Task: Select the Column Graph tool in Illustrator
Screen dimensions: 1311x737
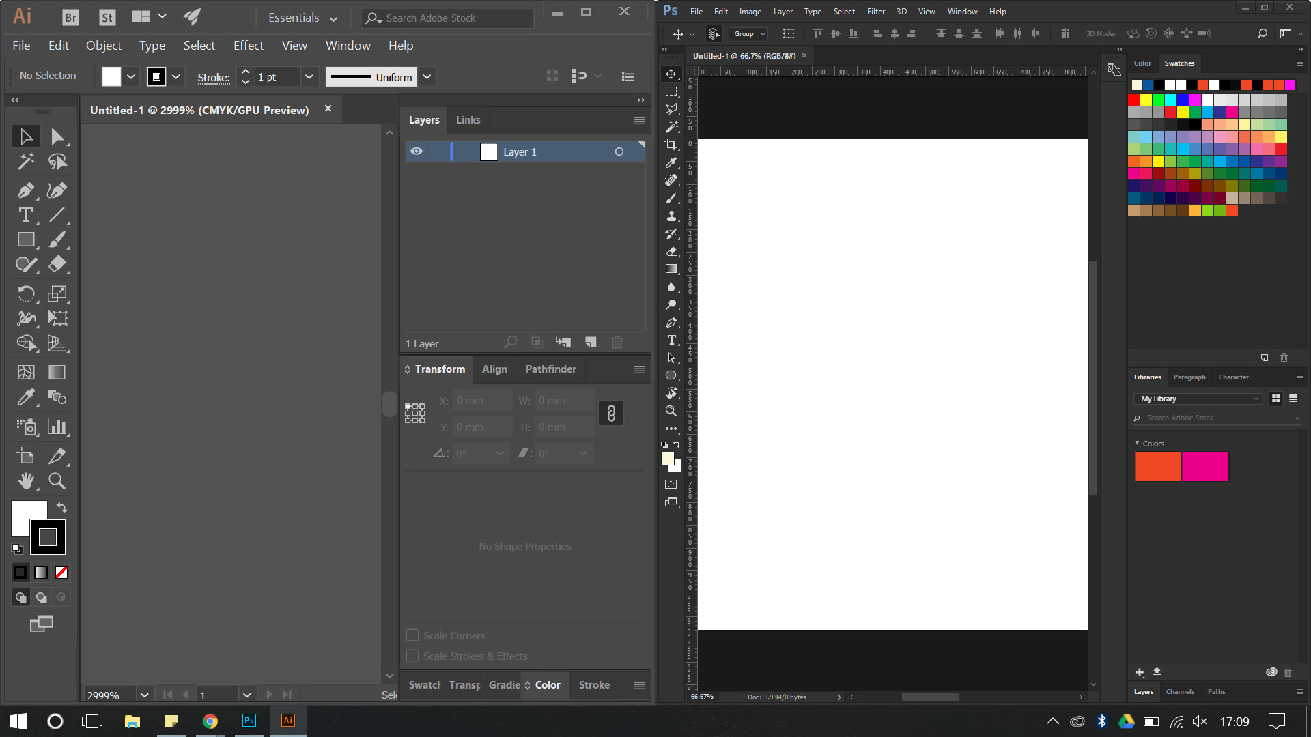Action: pos(57,427)
